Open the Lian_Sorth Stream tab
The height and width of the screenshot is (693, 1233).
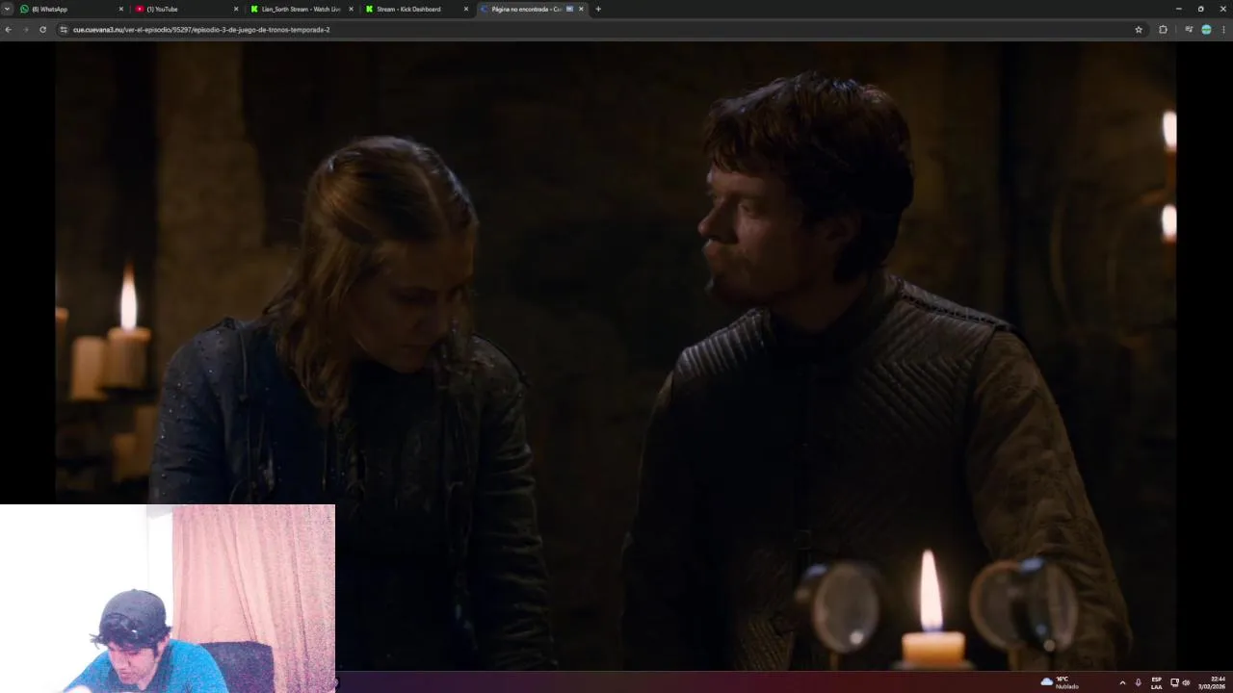[x=302, y=9]
